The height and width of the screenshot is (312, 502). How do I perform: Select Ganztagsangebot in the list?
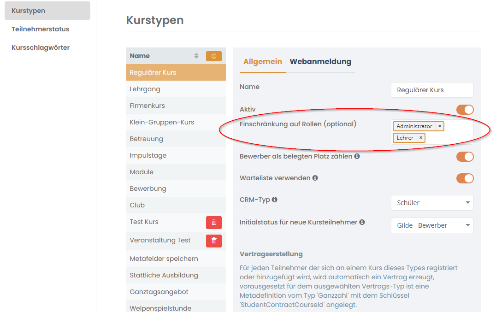[x=176, y=292]
